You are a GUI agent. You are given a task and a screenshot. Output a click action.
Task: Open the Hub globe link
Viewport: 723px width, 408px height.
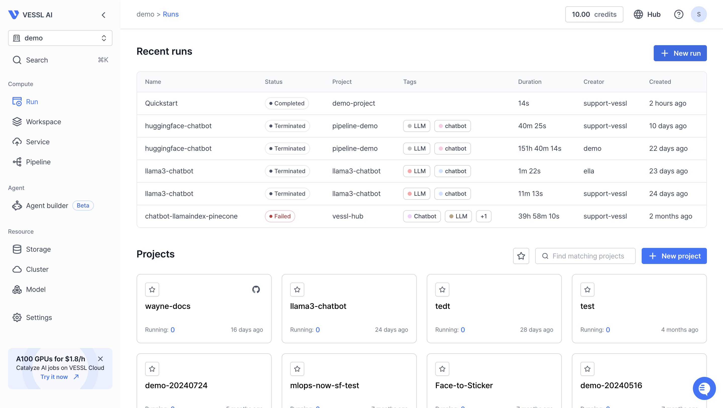pos(647,14)
